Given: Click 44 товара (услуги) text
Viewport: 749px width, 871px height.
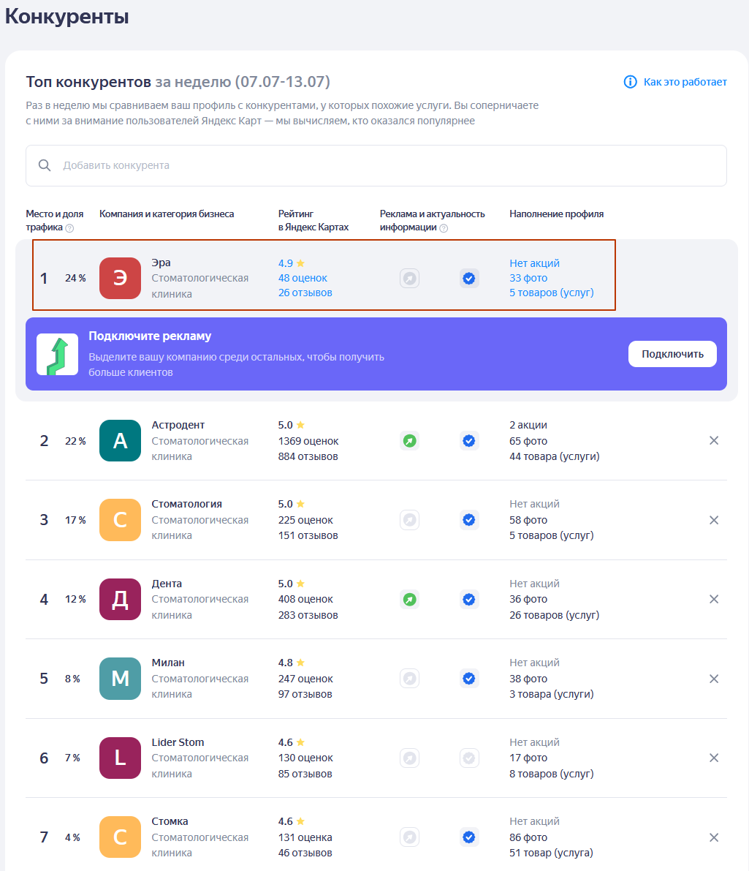Looking at the screenshot, I should tap(554, 456).
